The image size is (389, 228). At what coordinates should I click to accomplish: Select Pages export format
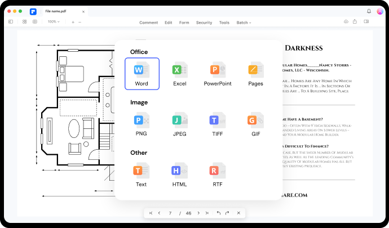(255, 74)
